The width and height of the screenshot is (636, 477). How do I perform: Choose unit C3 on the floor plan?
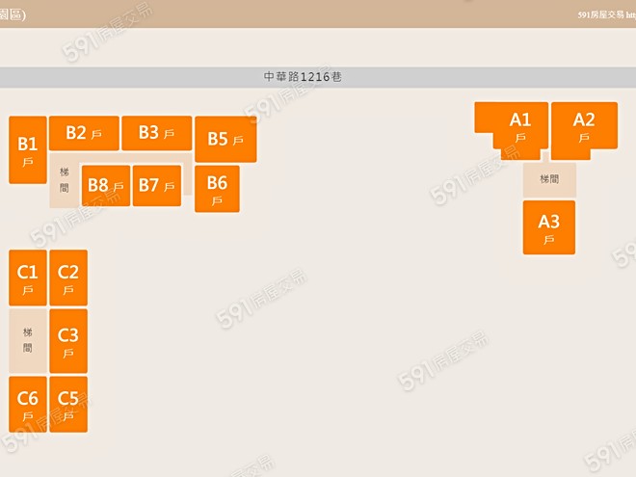coord(68,340)
